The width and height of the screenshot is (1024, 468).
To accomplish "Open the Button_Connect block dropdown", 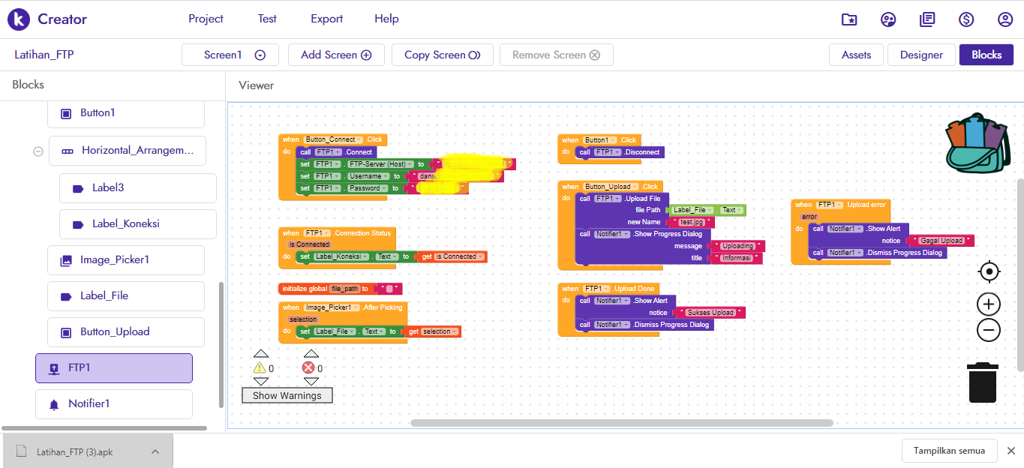I will pos(359,139).
